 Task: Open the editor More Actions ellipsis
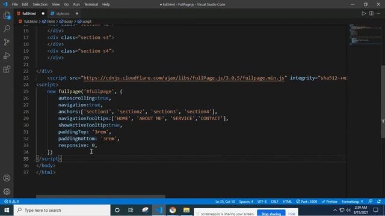(x=378, y=13)
